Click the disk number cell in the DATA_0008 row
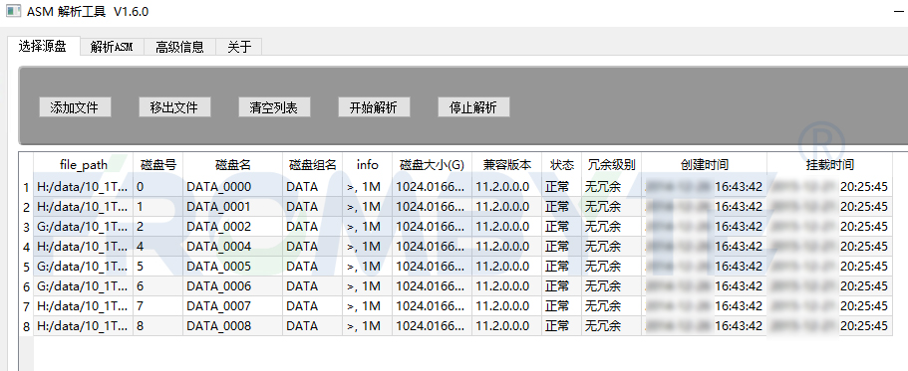This screenshot has width=908, height=371. [158, 326]
